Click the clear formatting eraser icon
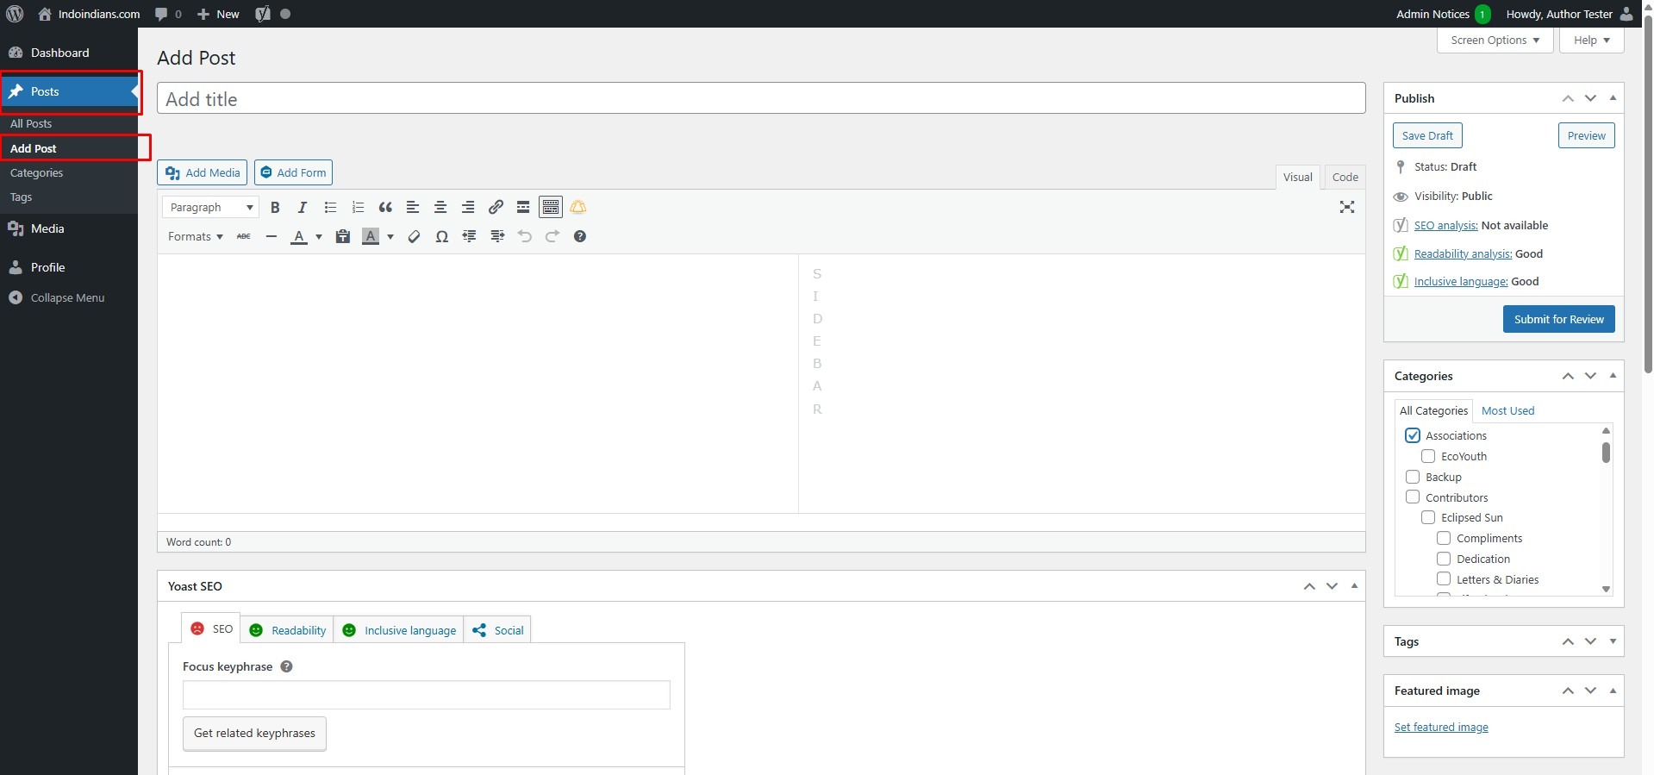The image size is (1654, 775). click(414, 237)
